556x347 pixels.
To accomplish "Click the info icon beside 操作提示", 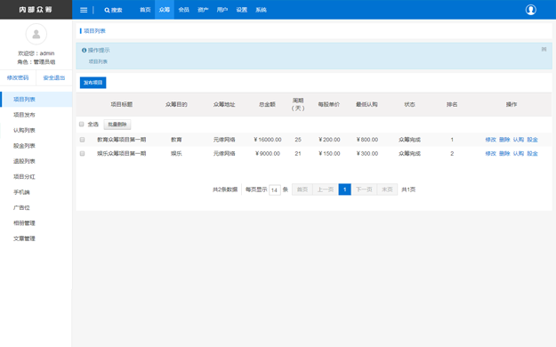I will pyautogui.click(x=84, y=51).
